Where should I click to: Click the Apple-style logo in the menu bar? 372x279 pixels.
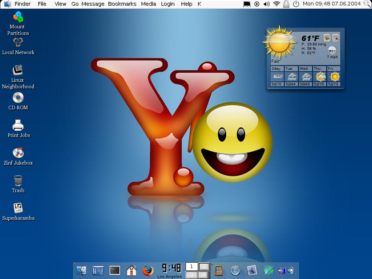click(7, 4)
